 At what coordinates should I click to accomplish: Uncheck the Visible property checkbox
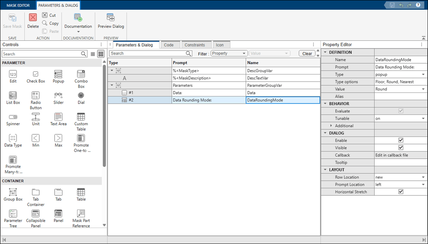tap(401, 148)
